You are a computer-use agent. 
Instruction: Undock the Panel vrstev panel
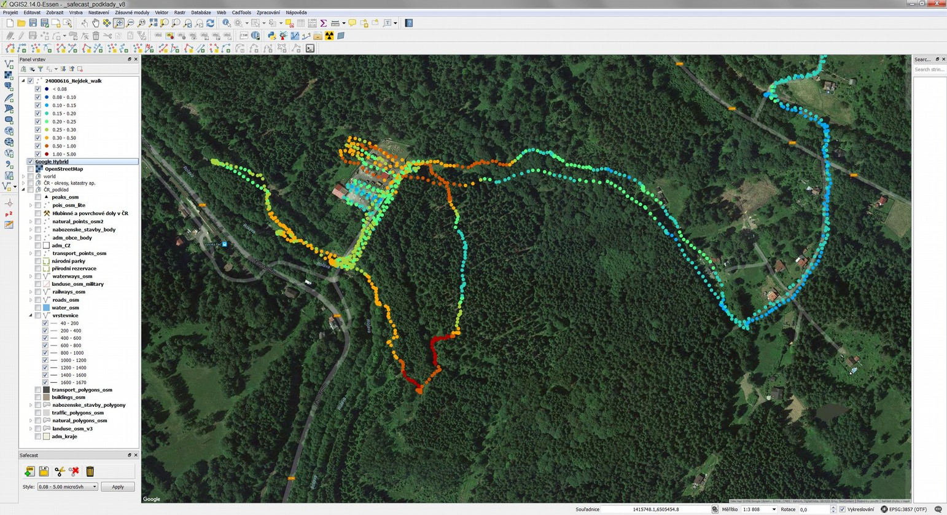coord(129,60)
